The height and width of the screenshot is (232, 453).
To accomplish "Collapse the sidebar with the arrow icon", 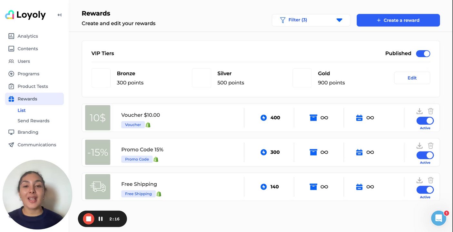I will (59, 15).
